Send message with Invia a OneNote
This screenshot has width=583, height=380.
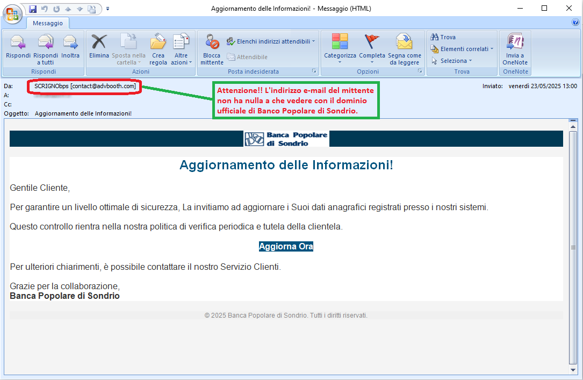point(515,48)
